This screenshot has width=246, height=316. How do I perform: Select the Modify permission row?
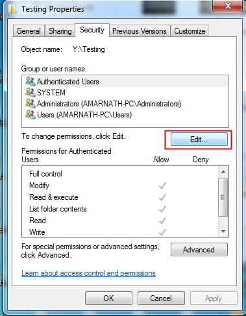(120, 186)
